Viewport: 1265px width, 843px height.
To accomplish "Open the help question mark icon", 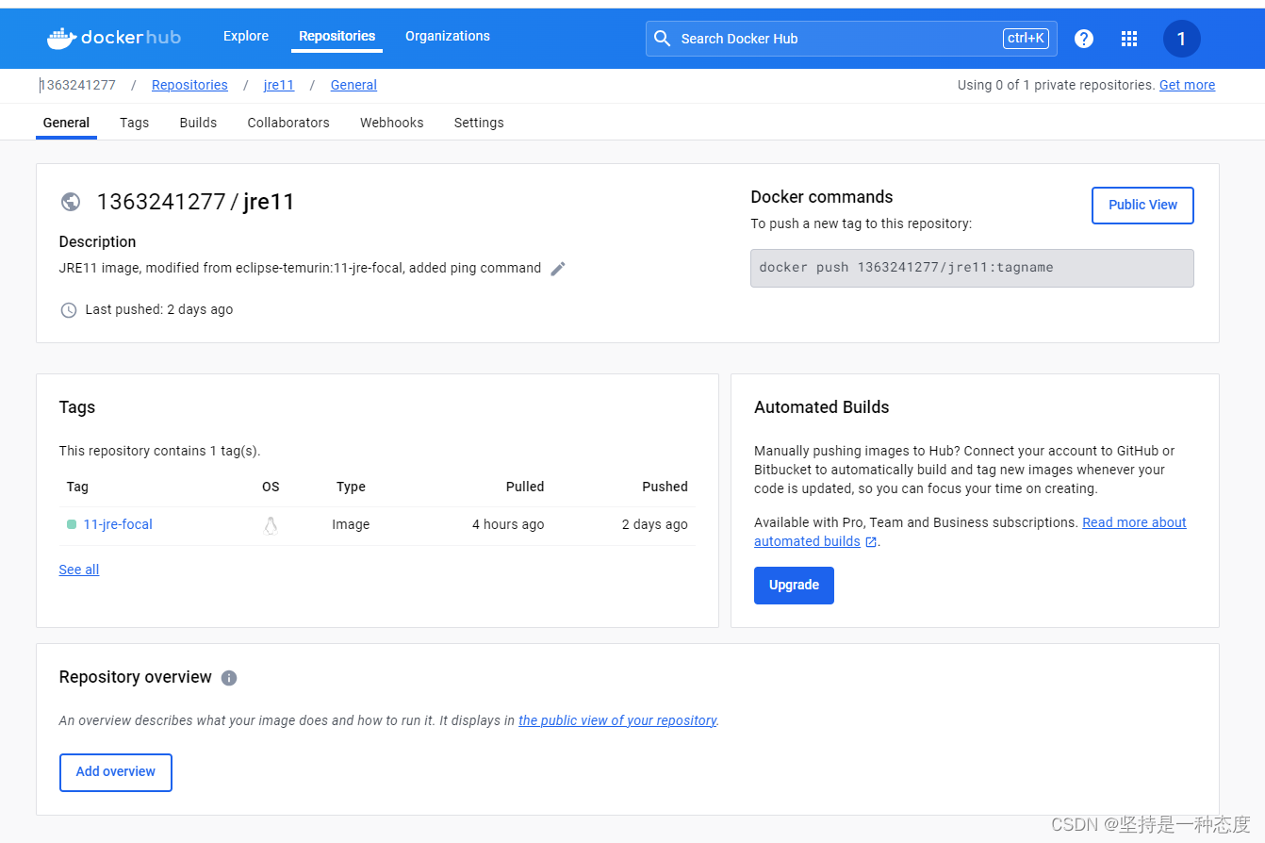I will click(1084, 39).
